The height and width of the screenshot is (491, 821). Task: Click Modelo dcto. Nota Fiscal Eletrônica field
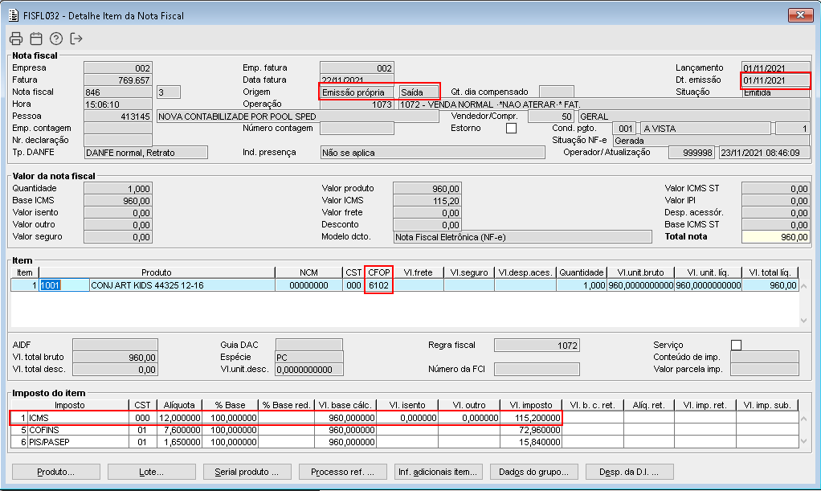click(522, 237)
